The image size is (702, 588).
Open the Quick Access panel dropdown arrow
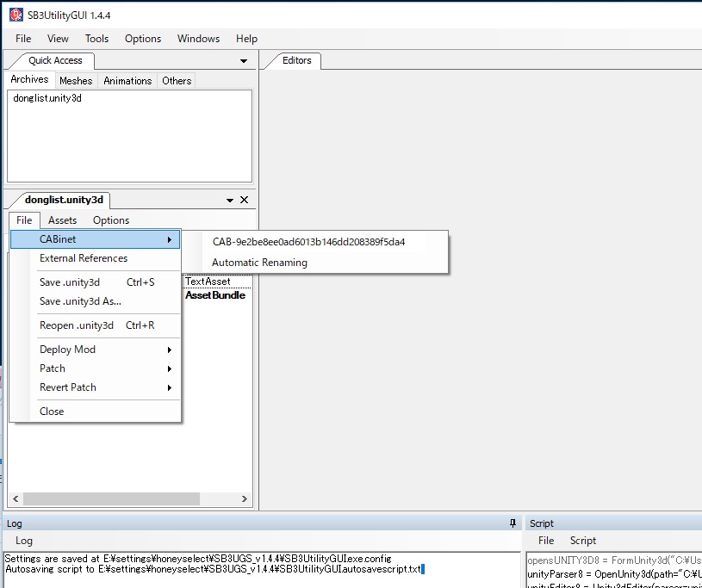click(244, 61)
